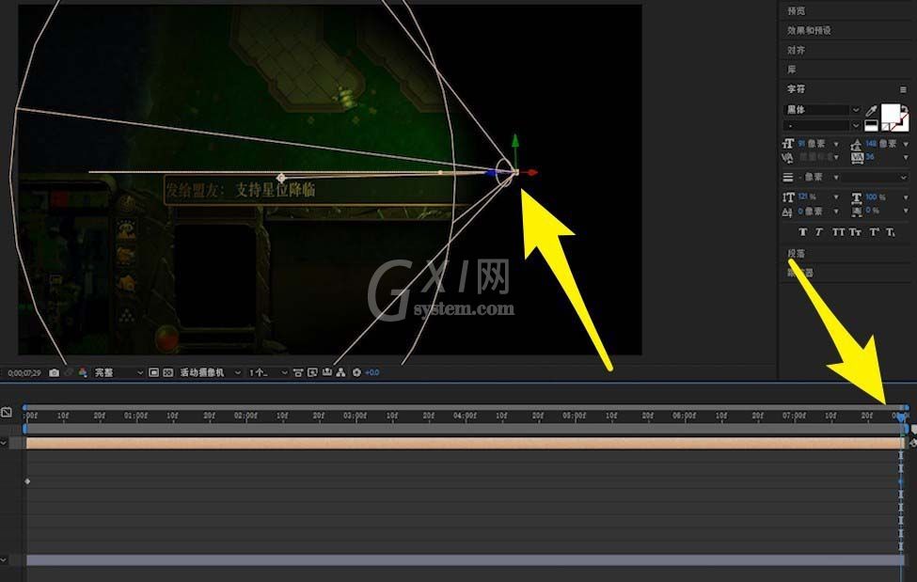Open the stroke options dropdown
Screen dimensions: 917x582
(x=876, y=177)
